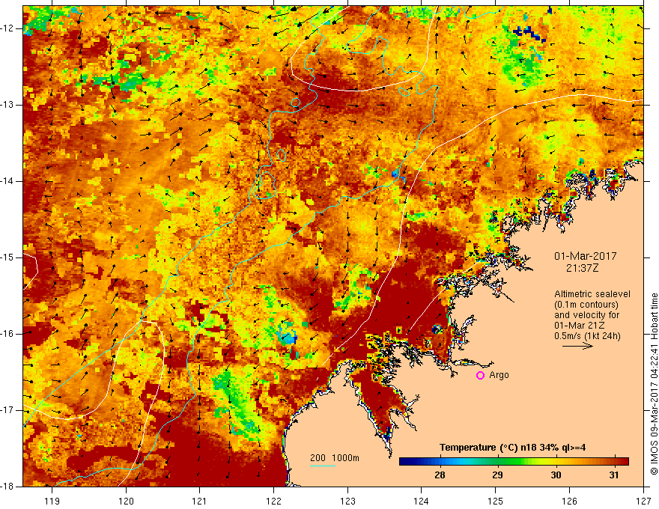Click the 0.5m/s (1kt 24h) text

coord(587,336)
